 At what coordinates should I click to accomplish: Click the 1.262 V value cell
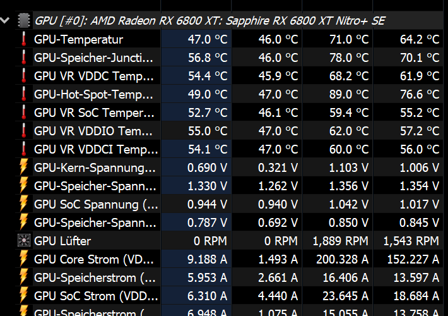point(278,186)
